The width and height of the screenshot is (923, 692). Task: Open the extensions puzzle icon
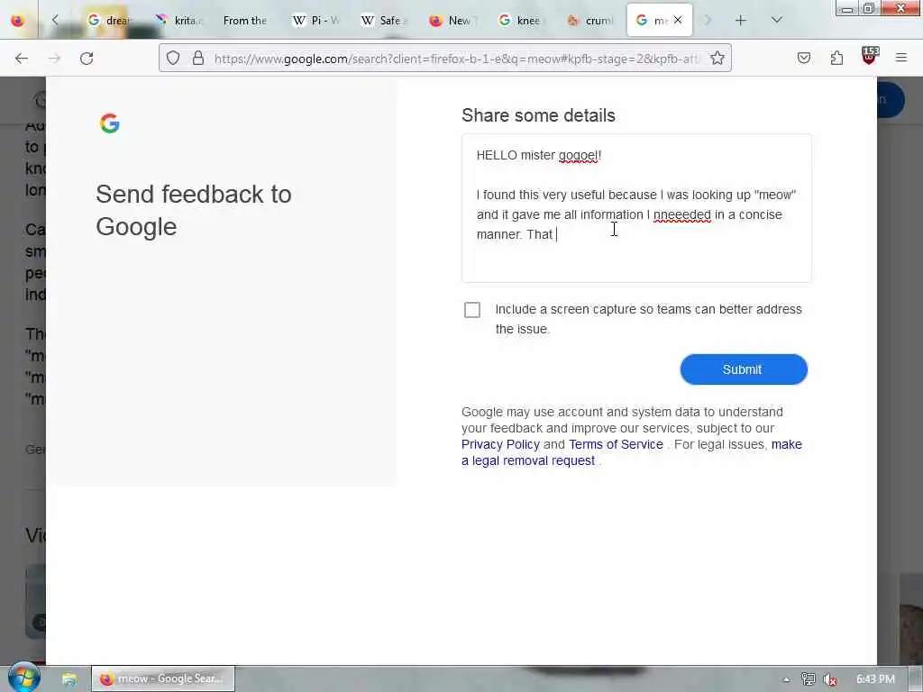[x=836, y=58]
